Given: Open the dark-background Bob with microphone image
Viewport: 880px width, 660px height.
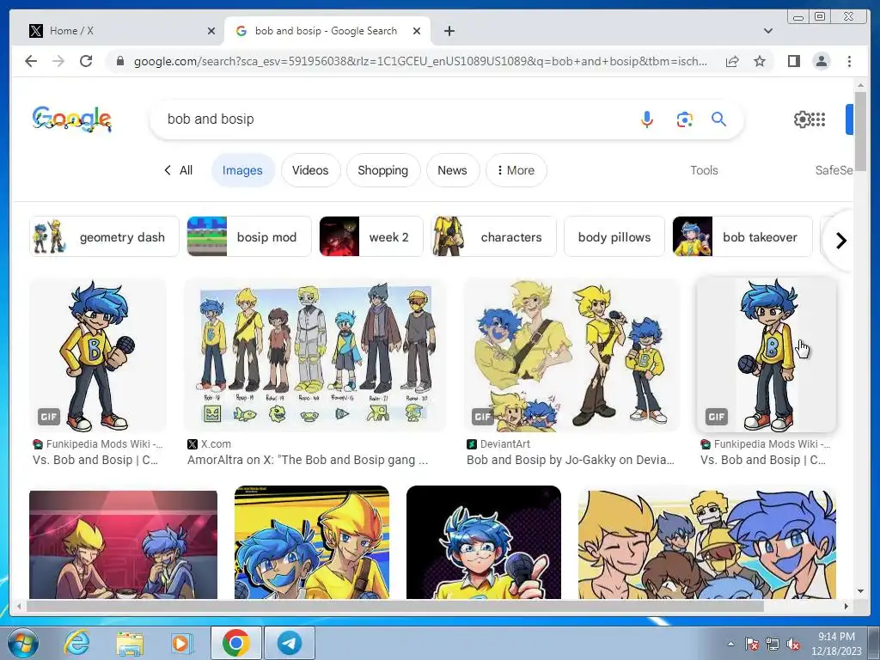Looking at the screenshot, I should [x=483, y=542].
